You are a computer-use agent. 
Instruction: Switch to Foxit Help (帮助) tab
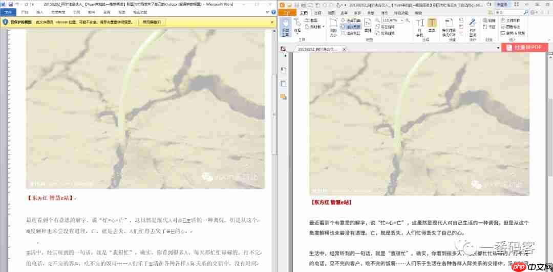pos(418,13)
